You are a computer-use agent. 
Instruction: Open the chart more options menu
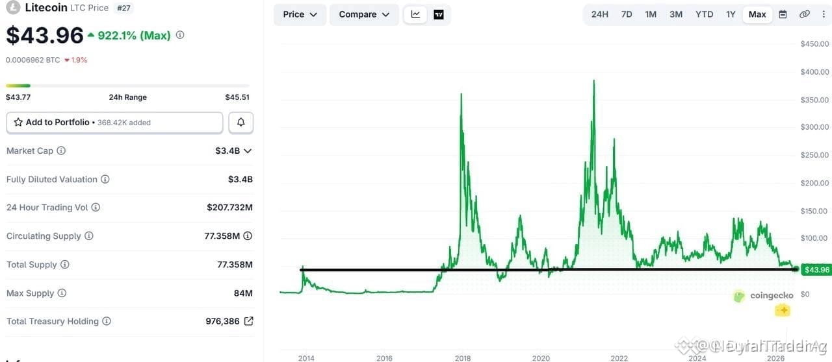(x=824, y=14)
